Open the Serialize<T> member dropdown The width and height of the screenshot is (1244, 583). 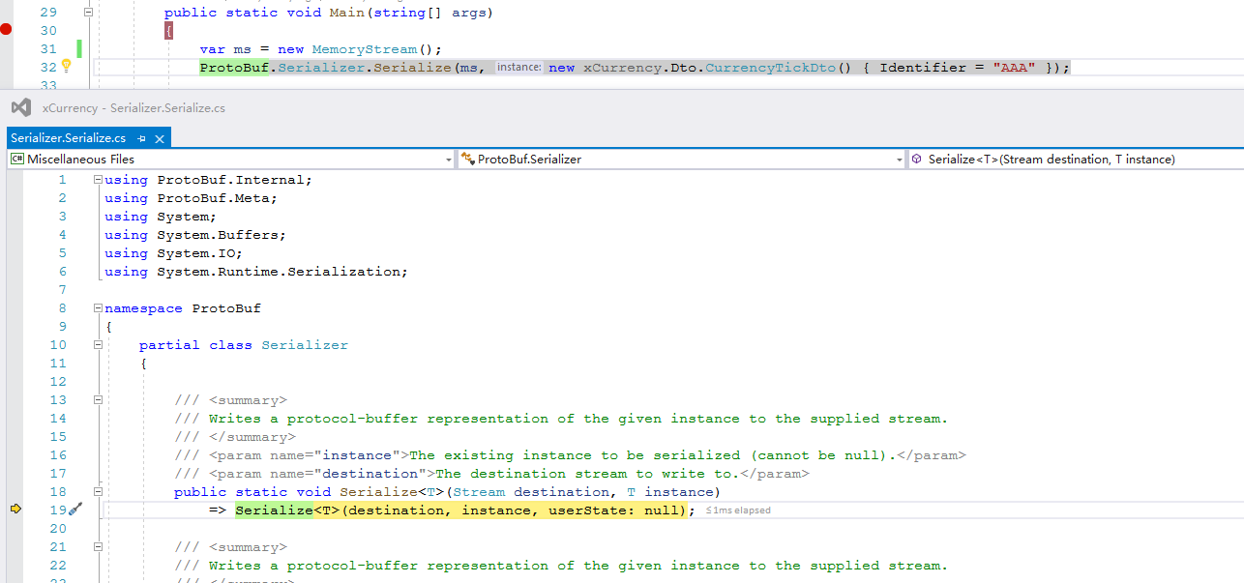pos(1075,159)
